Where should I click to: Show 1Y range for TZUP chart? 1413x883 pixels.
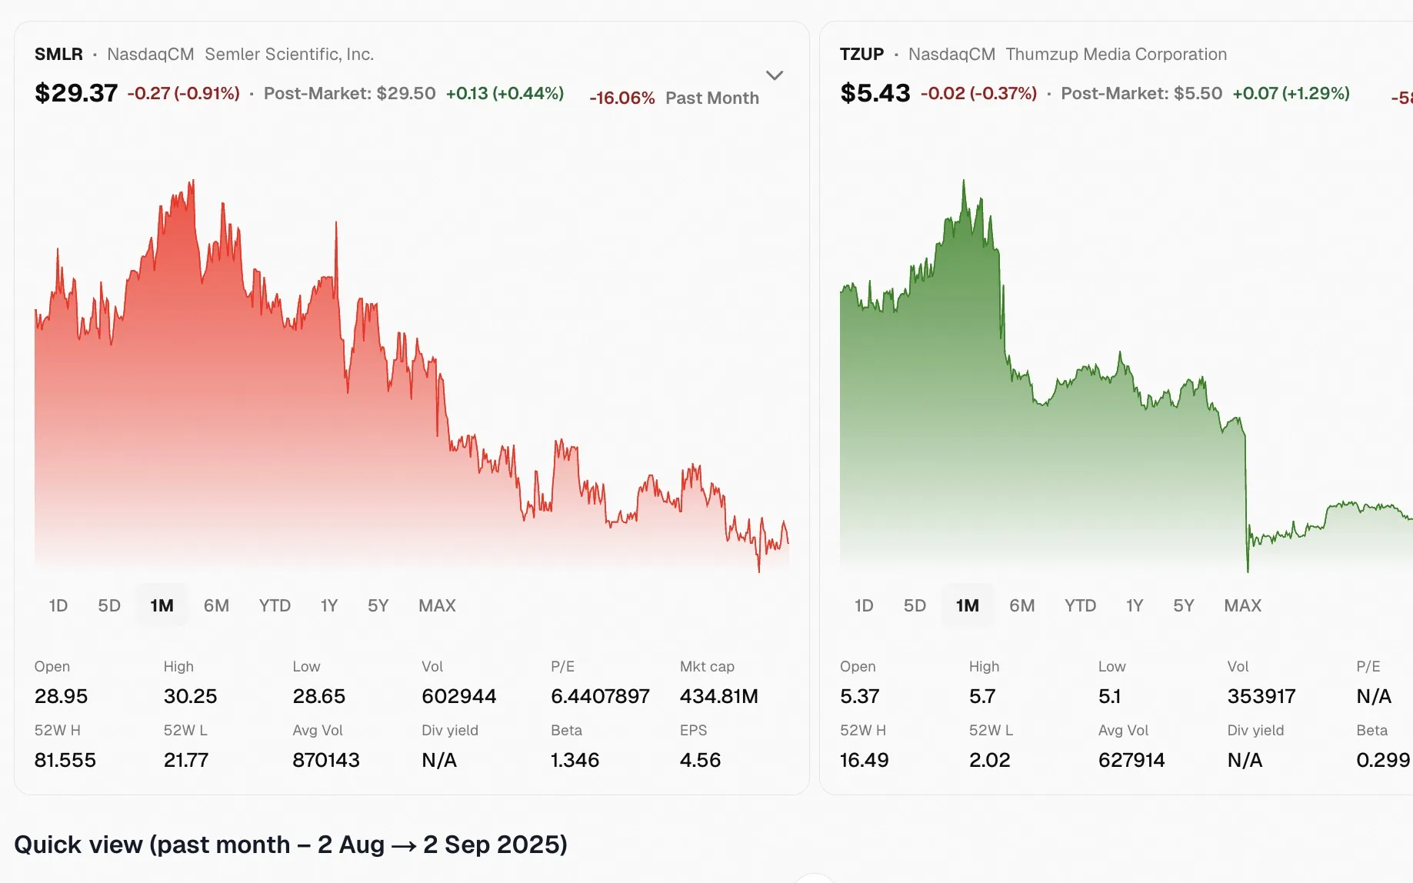pos(1135,605)
